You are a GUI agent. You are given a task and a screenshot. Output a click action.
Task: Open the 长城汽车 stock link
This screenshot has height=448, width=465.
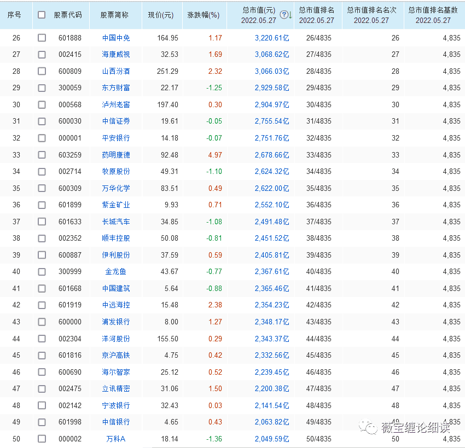coord(116,222)
